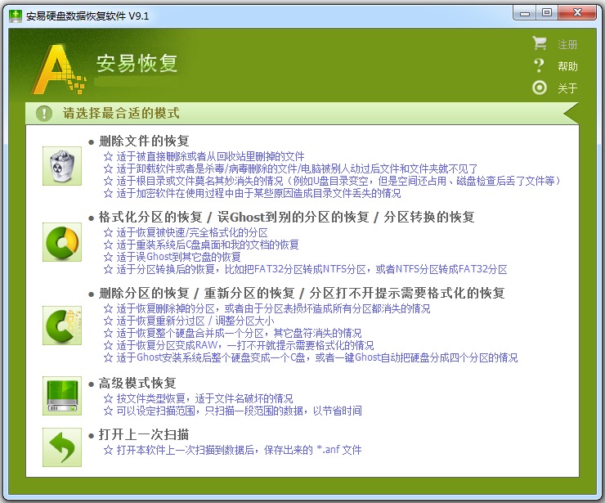Click the large yellow A logo
Image resolution: width=605 pixels, height=503 pixels.
click(x=59, y=70)
